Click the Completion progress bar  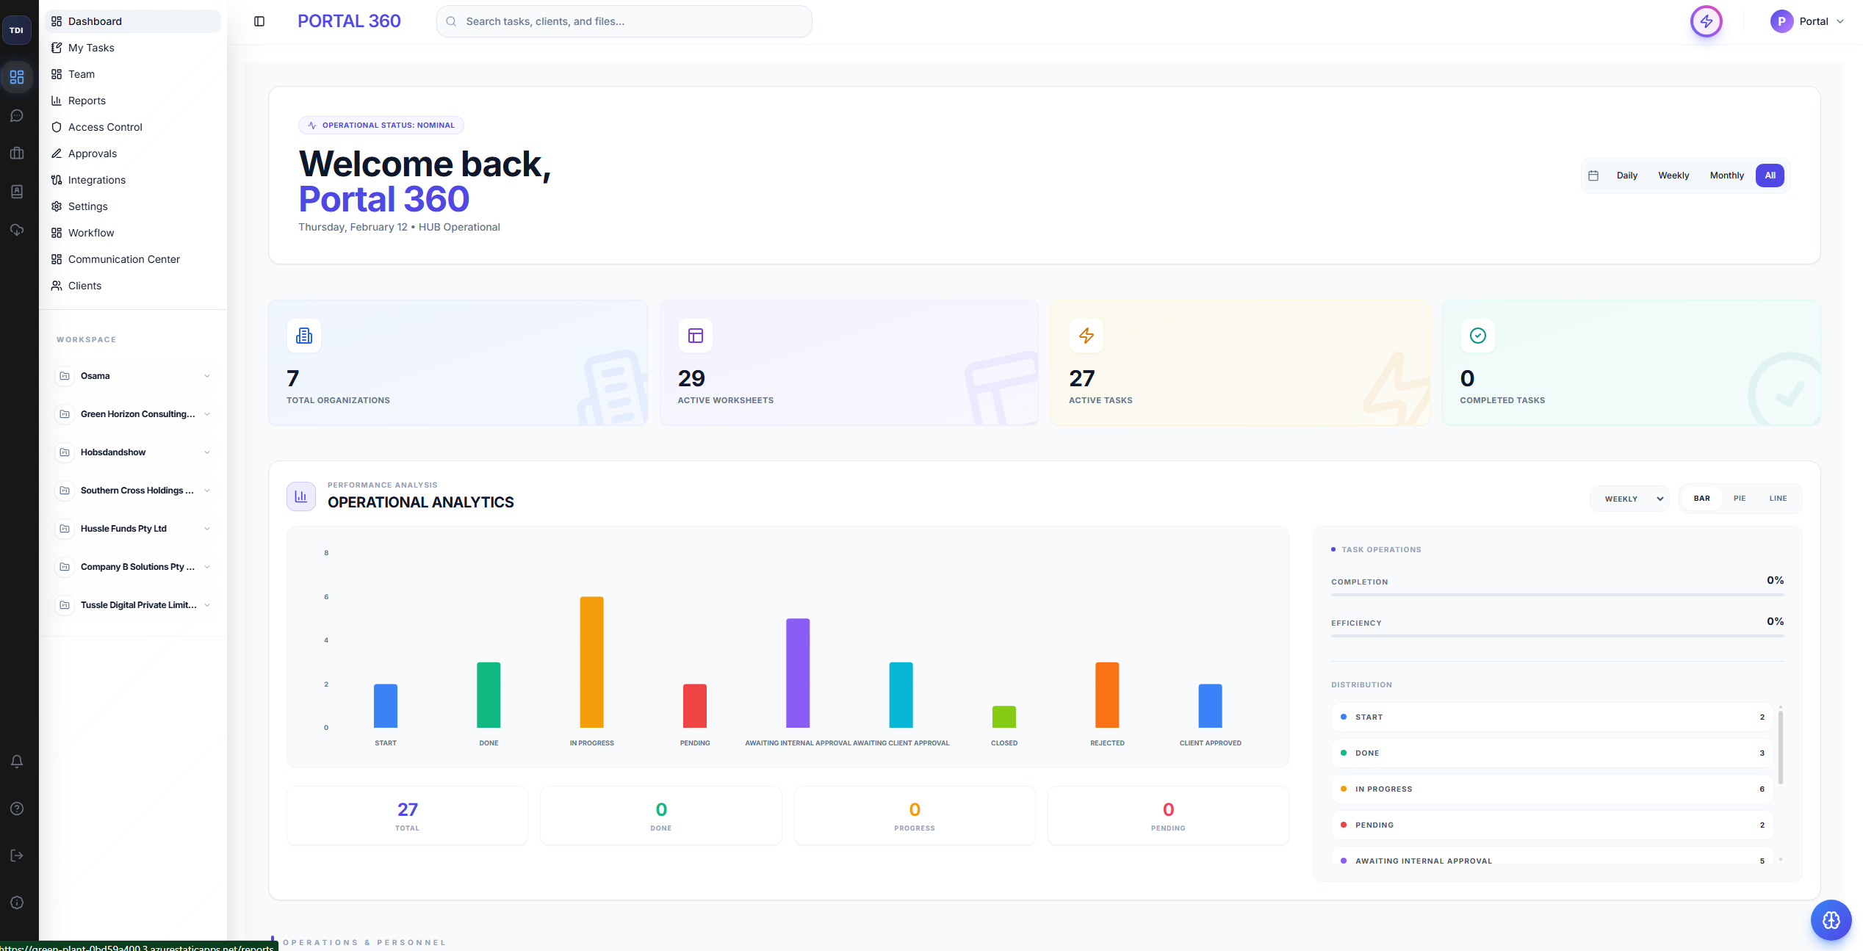coord(1557,595)
